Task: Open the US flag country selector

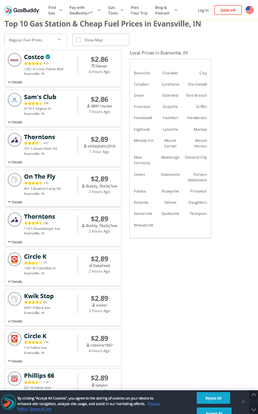Action: tap(249, 10)
